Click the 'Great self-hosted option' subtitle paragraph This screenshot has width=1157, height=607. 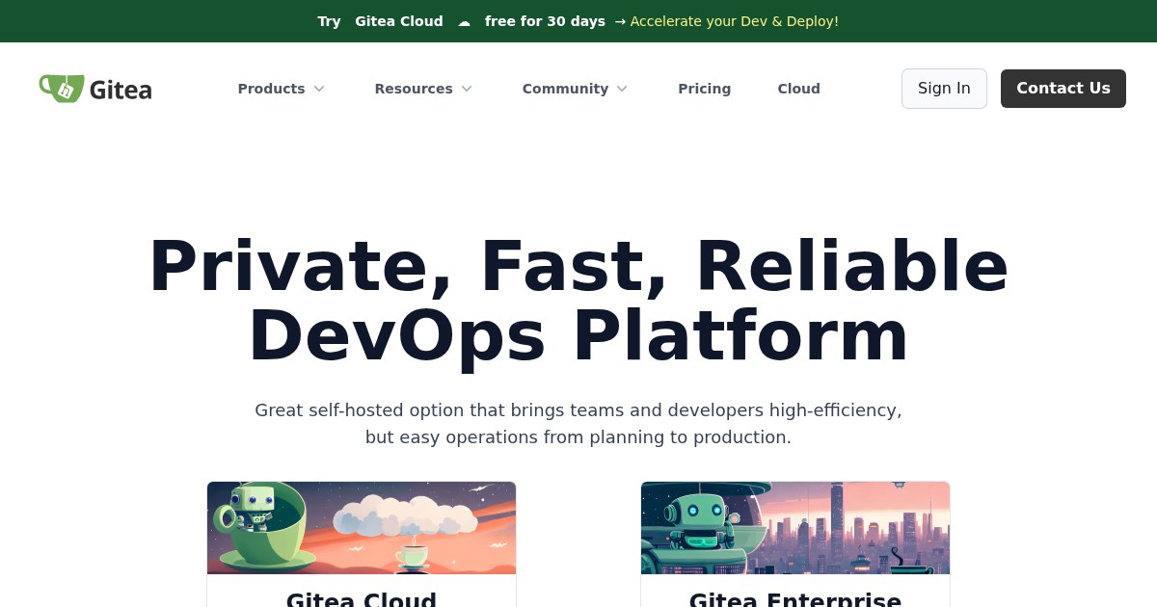578,424
